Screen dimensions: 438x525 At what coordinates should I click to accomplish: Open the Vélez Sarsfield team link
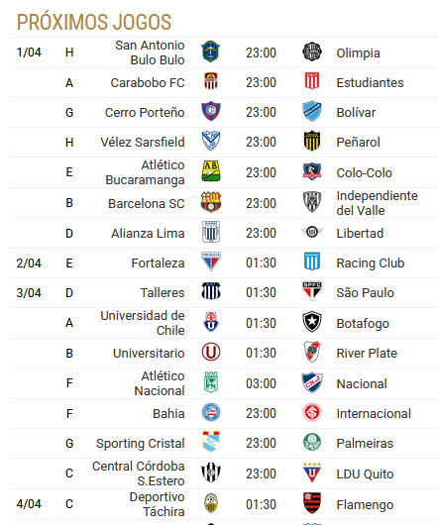(x=143, y=143)
